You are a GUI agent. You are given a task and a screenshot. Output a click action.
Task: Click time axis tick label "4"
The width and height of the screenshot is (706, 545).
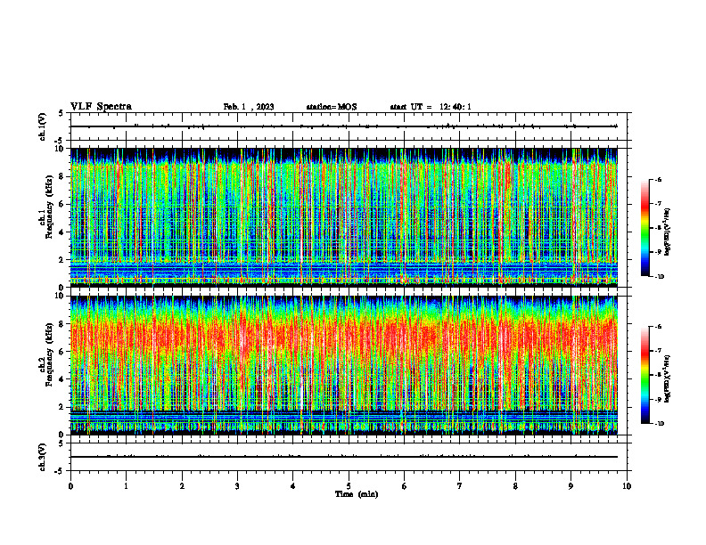pos(293,486)
